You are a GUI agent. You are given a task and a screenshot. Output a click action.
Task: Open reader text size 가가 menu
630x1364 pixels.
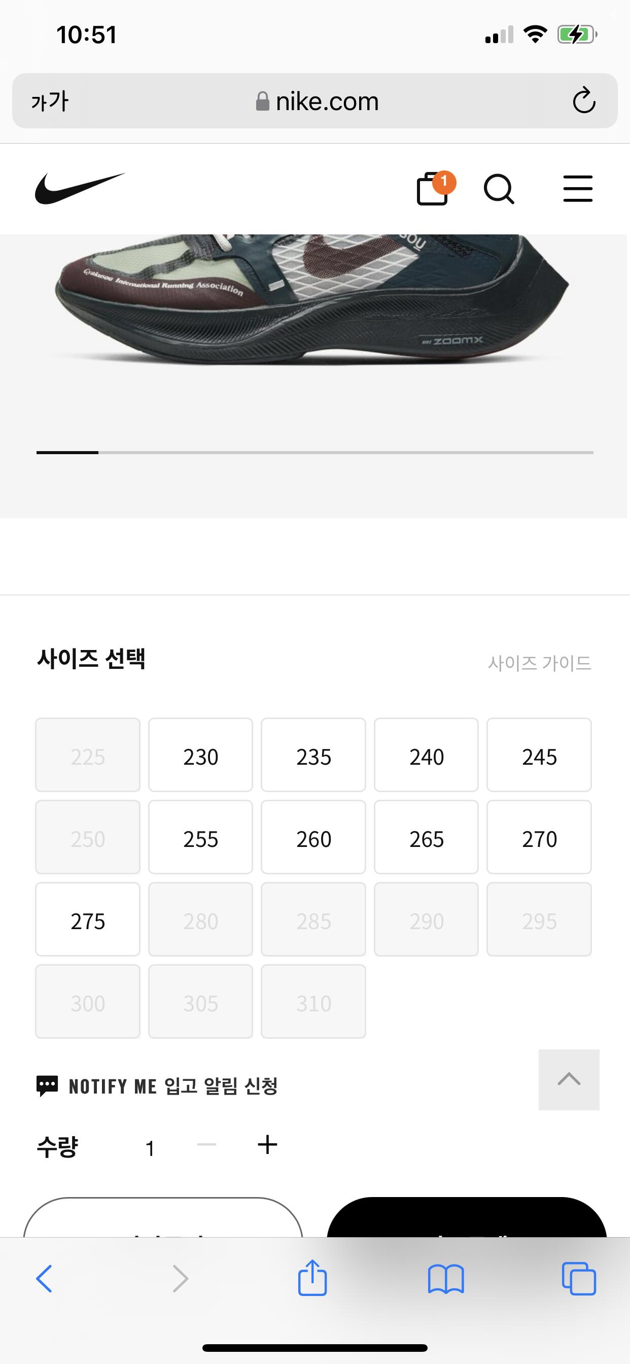pos(50,101)
